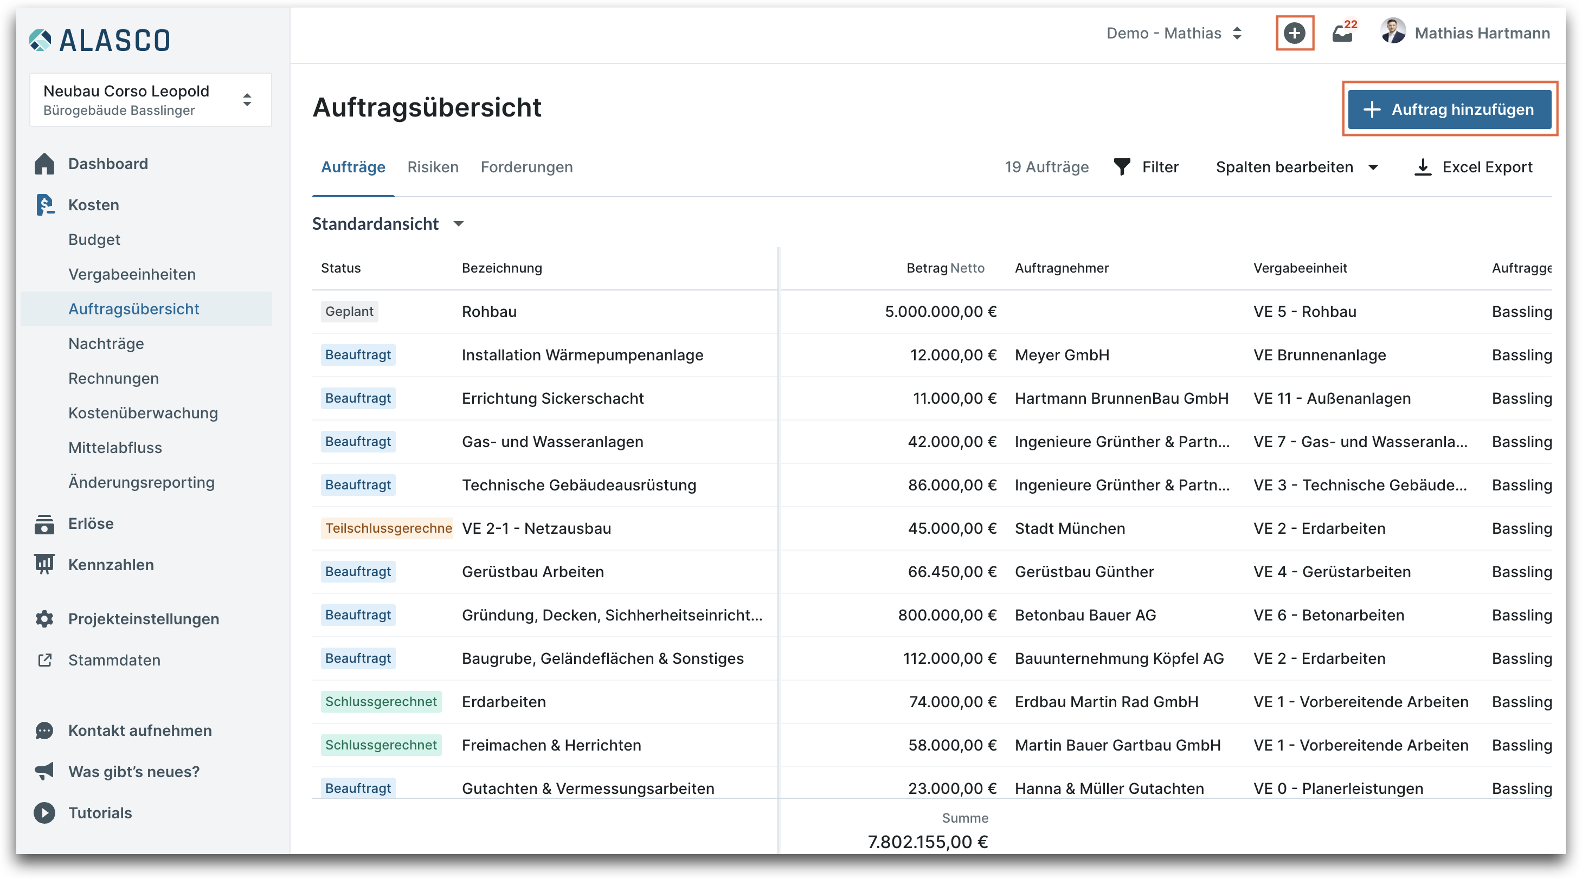The width and height of the screenshot is (1582, 879).
Task: Click the plus circle icon in header
Action: pos(1295,33)
